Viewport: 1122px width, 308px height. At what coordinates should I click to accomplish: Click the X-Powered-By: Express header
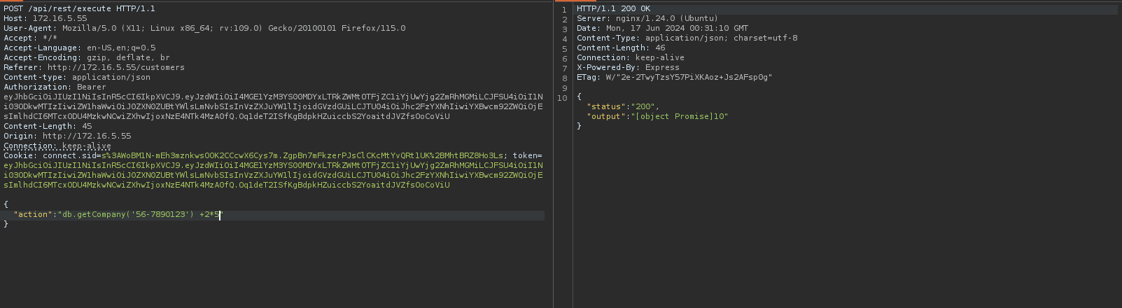tap(628, 68)
